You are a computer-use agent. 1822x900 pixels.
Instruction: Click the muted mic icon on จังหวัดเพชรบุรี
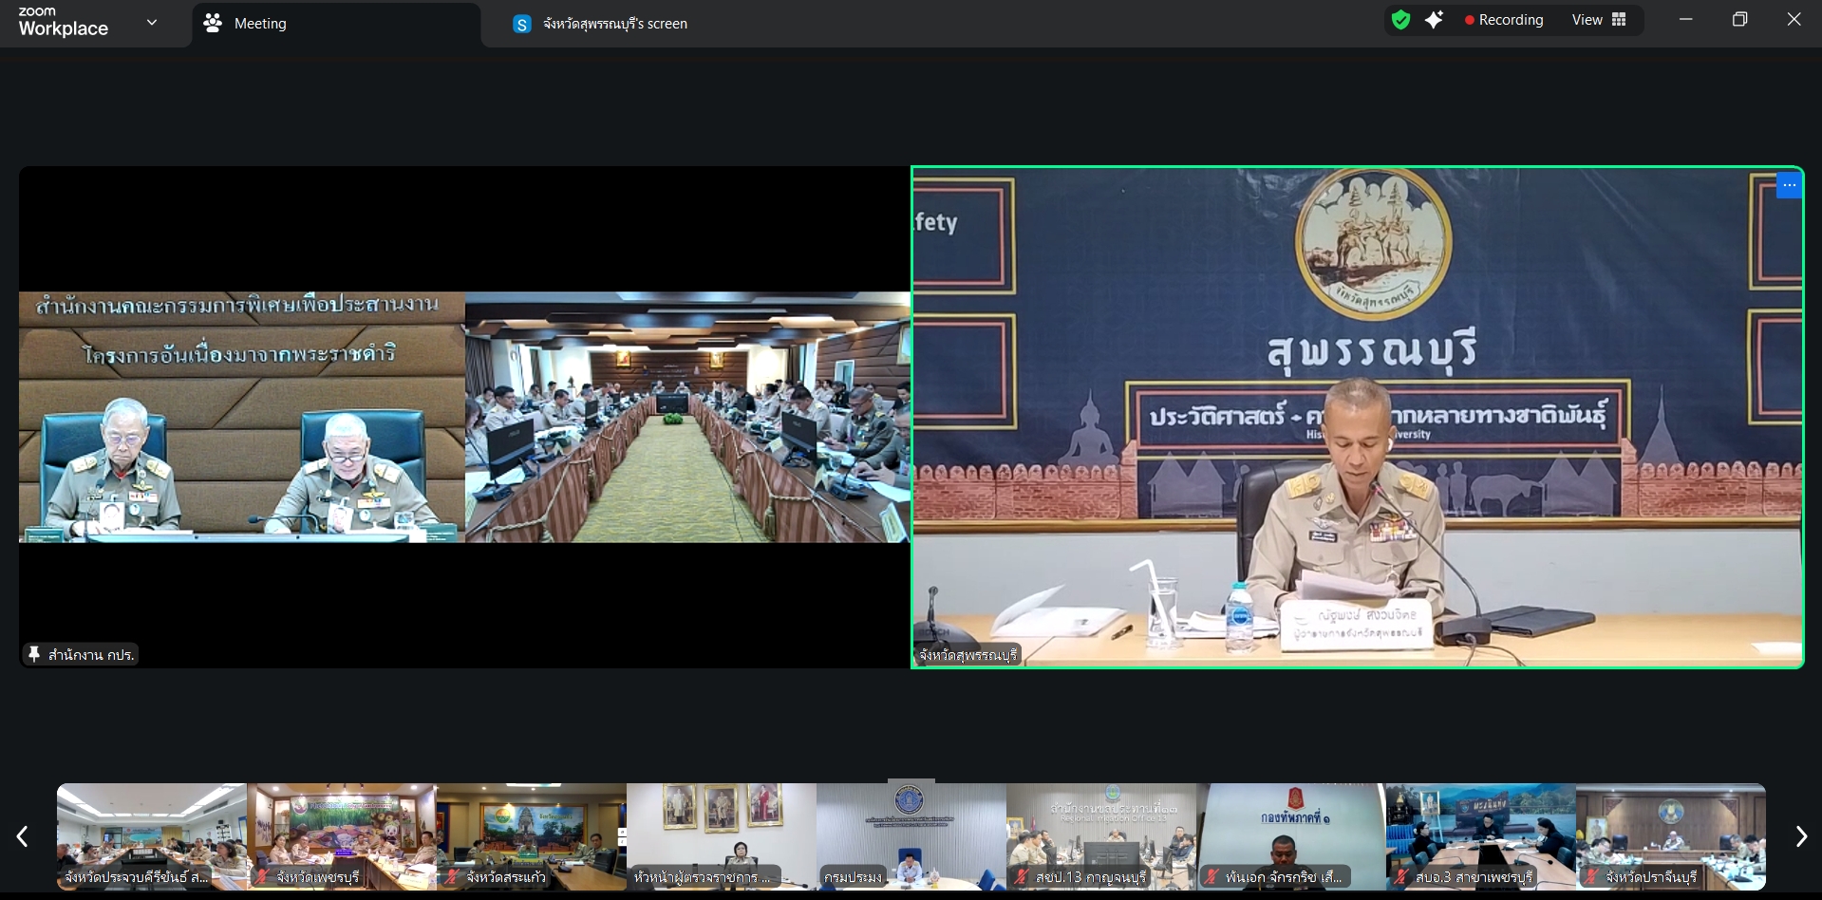point(263,877)
